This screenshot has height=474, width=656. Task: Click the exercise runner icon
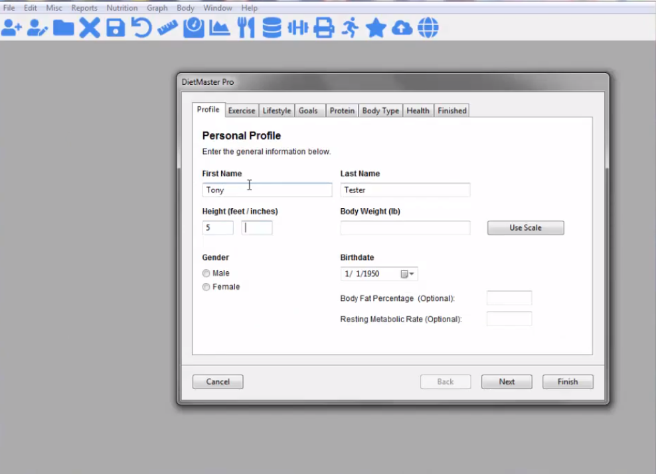coord(350,27)
